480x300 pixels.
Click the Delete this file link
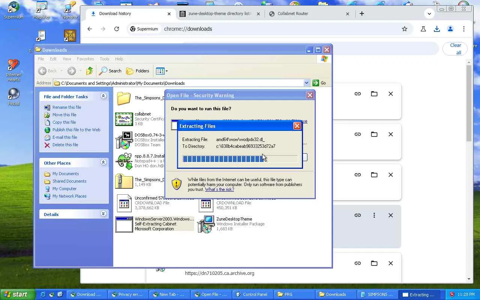coord(65,145)
